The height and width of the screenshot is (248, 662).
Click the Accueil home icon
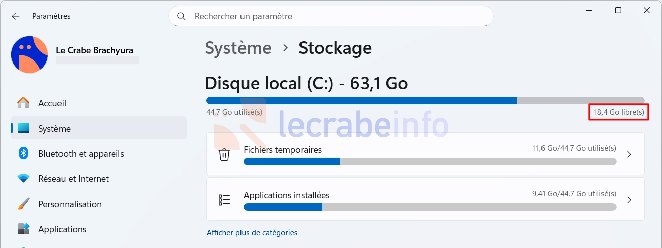(23, 103)
